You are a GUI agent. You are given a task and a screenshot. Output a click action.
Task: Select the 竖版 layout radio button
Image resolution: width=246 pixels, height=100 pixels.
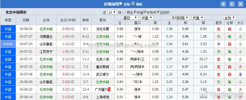pos(121,4)
